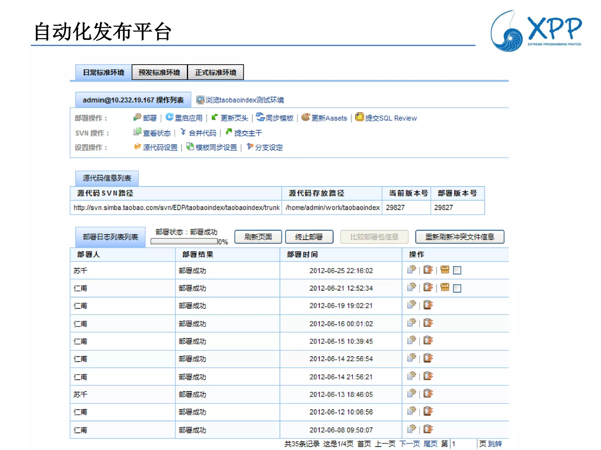Click the 首页 pagination text
Screen dimensions: 601x450
tap(364, 444)
